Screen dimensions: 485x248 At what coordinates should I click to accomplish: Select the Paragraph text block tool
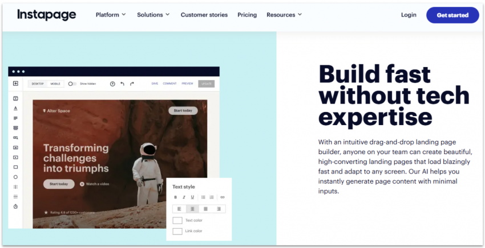pos(15,118)
